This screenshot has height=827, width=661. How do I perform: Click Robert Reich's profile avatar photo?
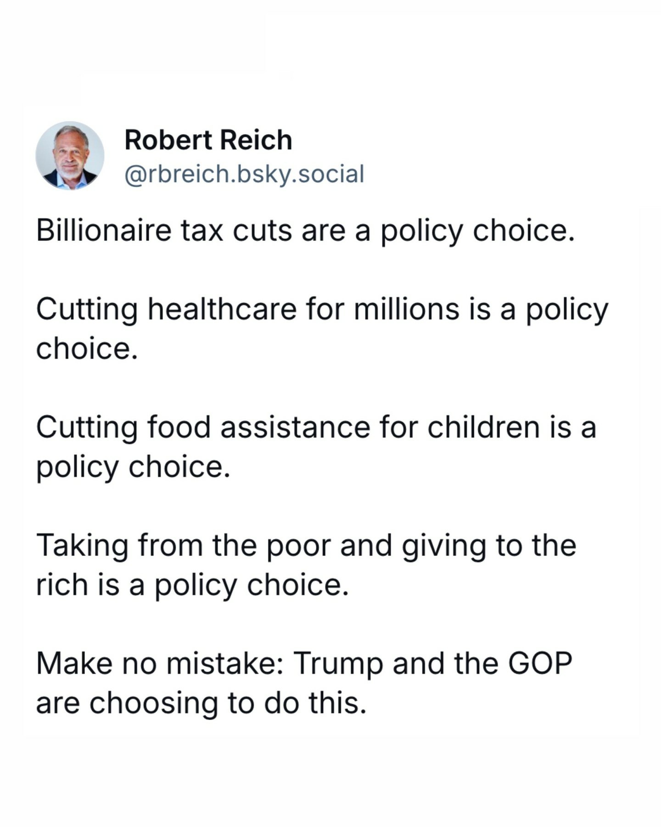click(70, 156)
